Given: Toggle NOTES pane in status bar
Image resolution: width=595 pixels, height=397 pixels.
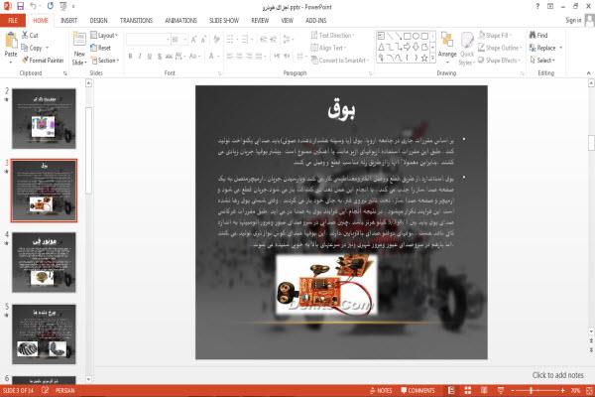Looking at the screenshot, I should coord(381,390).
